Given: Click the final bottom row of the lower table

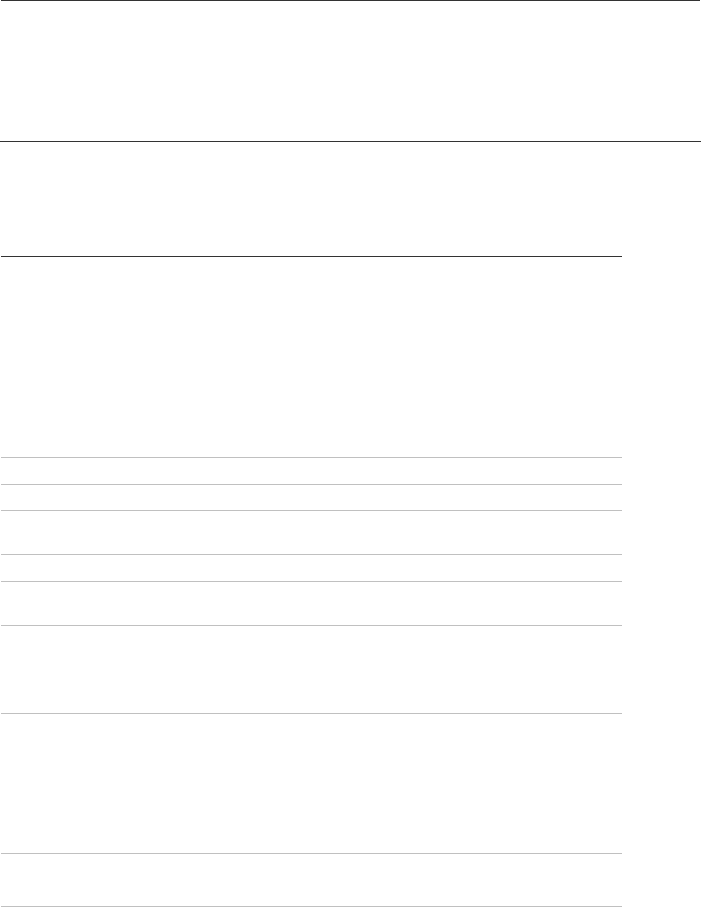Looking at the screenshot, I should coord(311,893).
